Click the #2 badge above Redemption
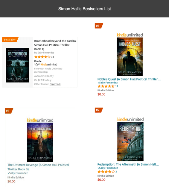Image resolution: width=169 pixels, height=189 pixels. 99,110
